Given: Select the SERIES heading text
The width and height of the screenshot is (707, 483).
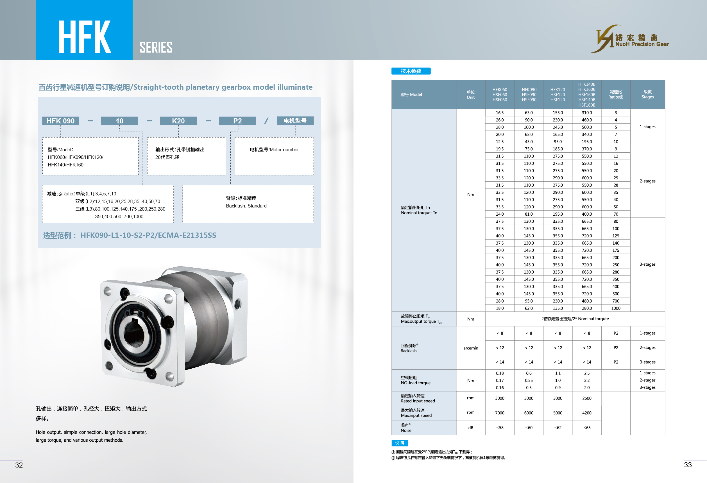Looking at the screenshot, I should pos(156,48).
